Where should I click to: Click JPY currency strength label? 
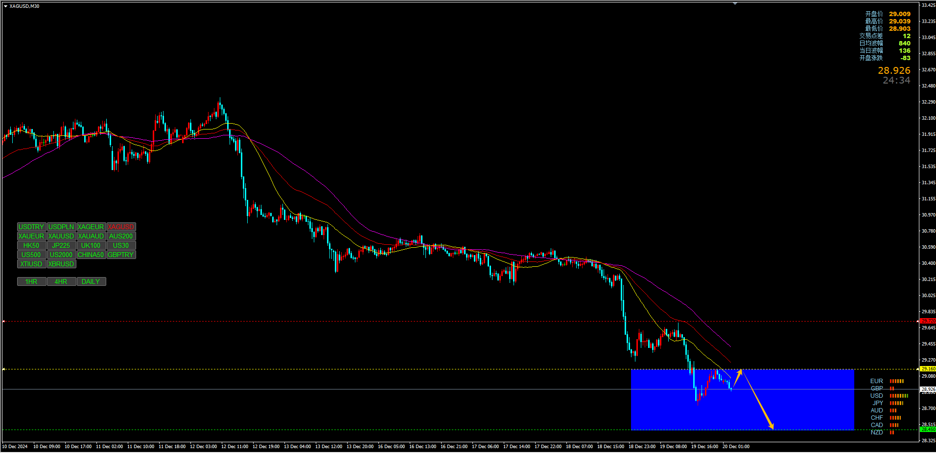coord(878,403)
